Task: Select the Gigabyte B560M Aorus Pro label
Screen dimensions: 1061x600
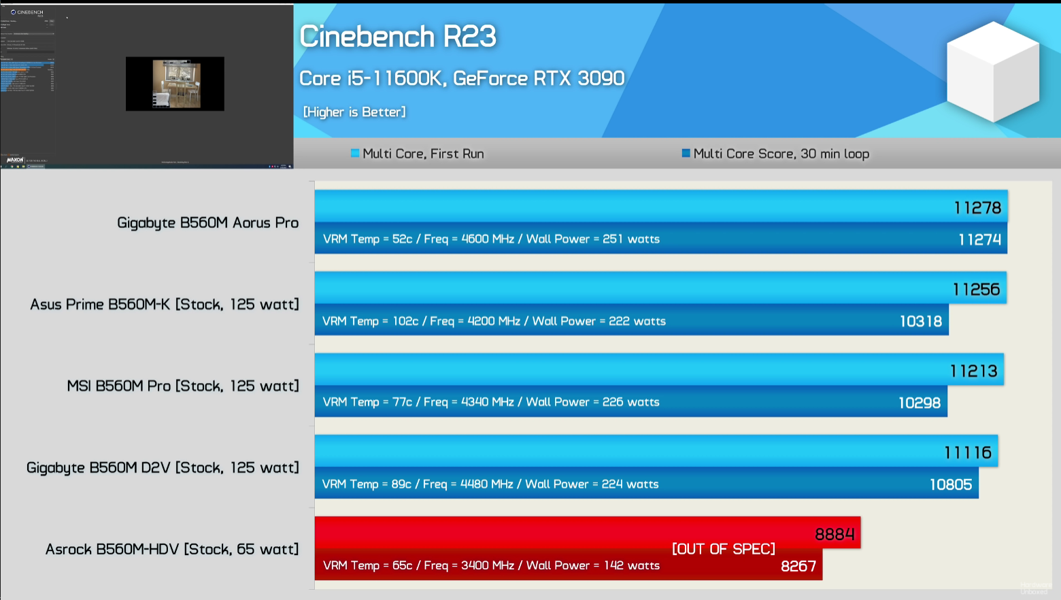Action: tap(207, 223)
